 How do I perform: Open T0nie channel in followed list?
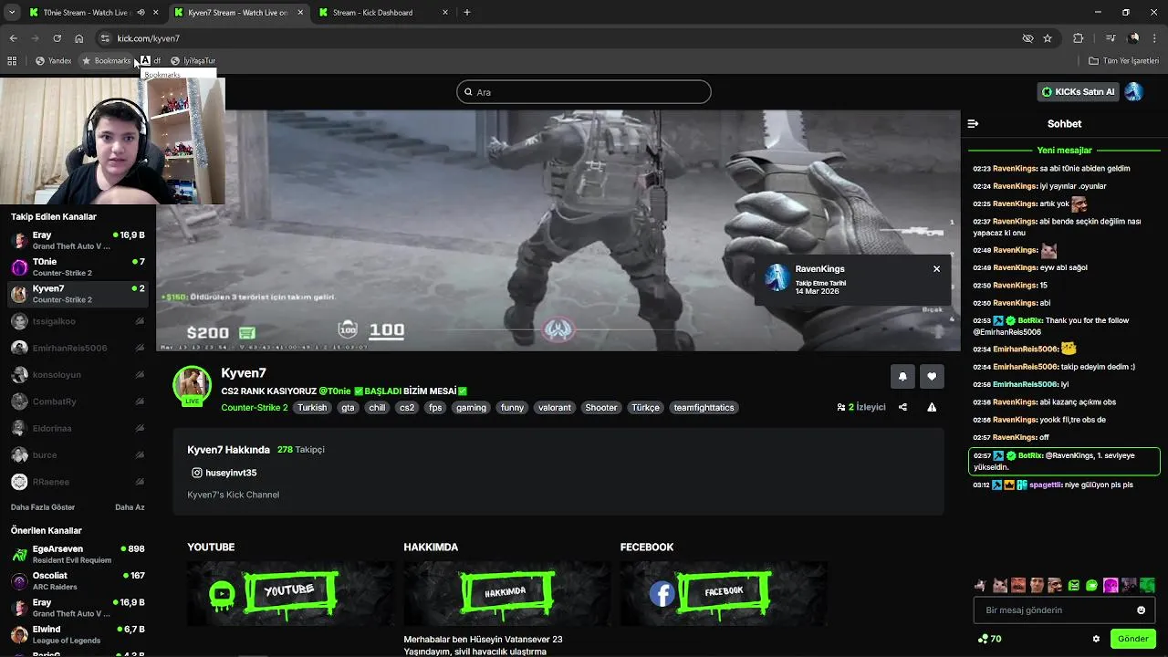point(78,266)
